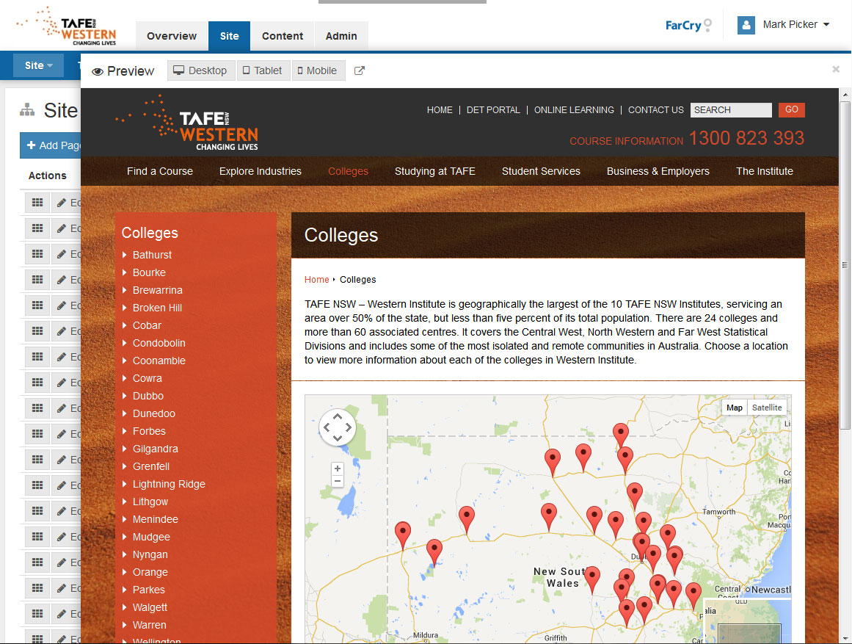The height and width of the screenshot is (644, 852).
Task: Open Student Services menu
Action: click(x=541, y=171)
